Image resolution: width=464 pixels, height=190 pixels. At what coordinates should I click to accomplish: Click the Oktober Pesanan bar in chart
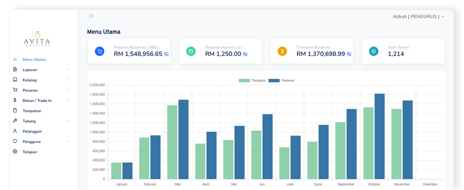(379, 136)
